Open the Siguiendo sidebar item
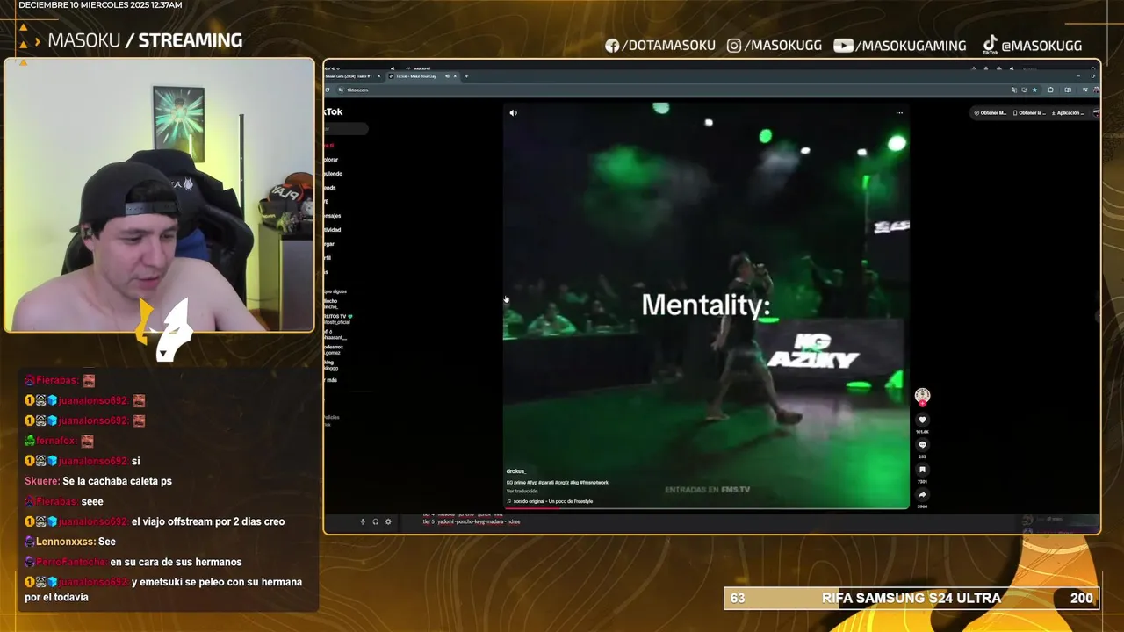Screen dimensions: 1124x632 tap(333, 174)
